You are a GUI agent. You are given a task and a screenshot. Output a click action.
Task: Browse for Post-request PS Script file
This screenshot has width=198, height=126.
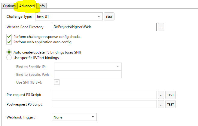coord(161,104)
